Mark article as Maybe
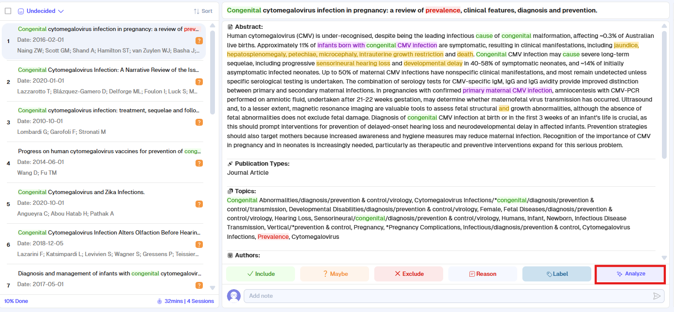 tap(335, 274)
